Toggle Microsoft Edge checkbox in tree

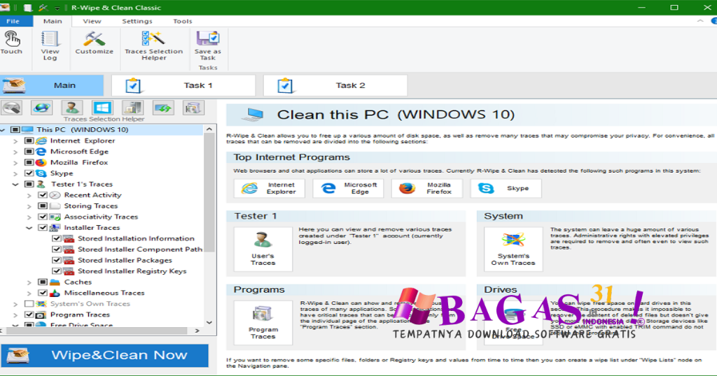point(29,152)
